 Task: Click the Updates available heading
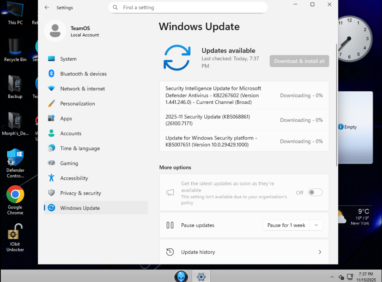pos(228,50)
